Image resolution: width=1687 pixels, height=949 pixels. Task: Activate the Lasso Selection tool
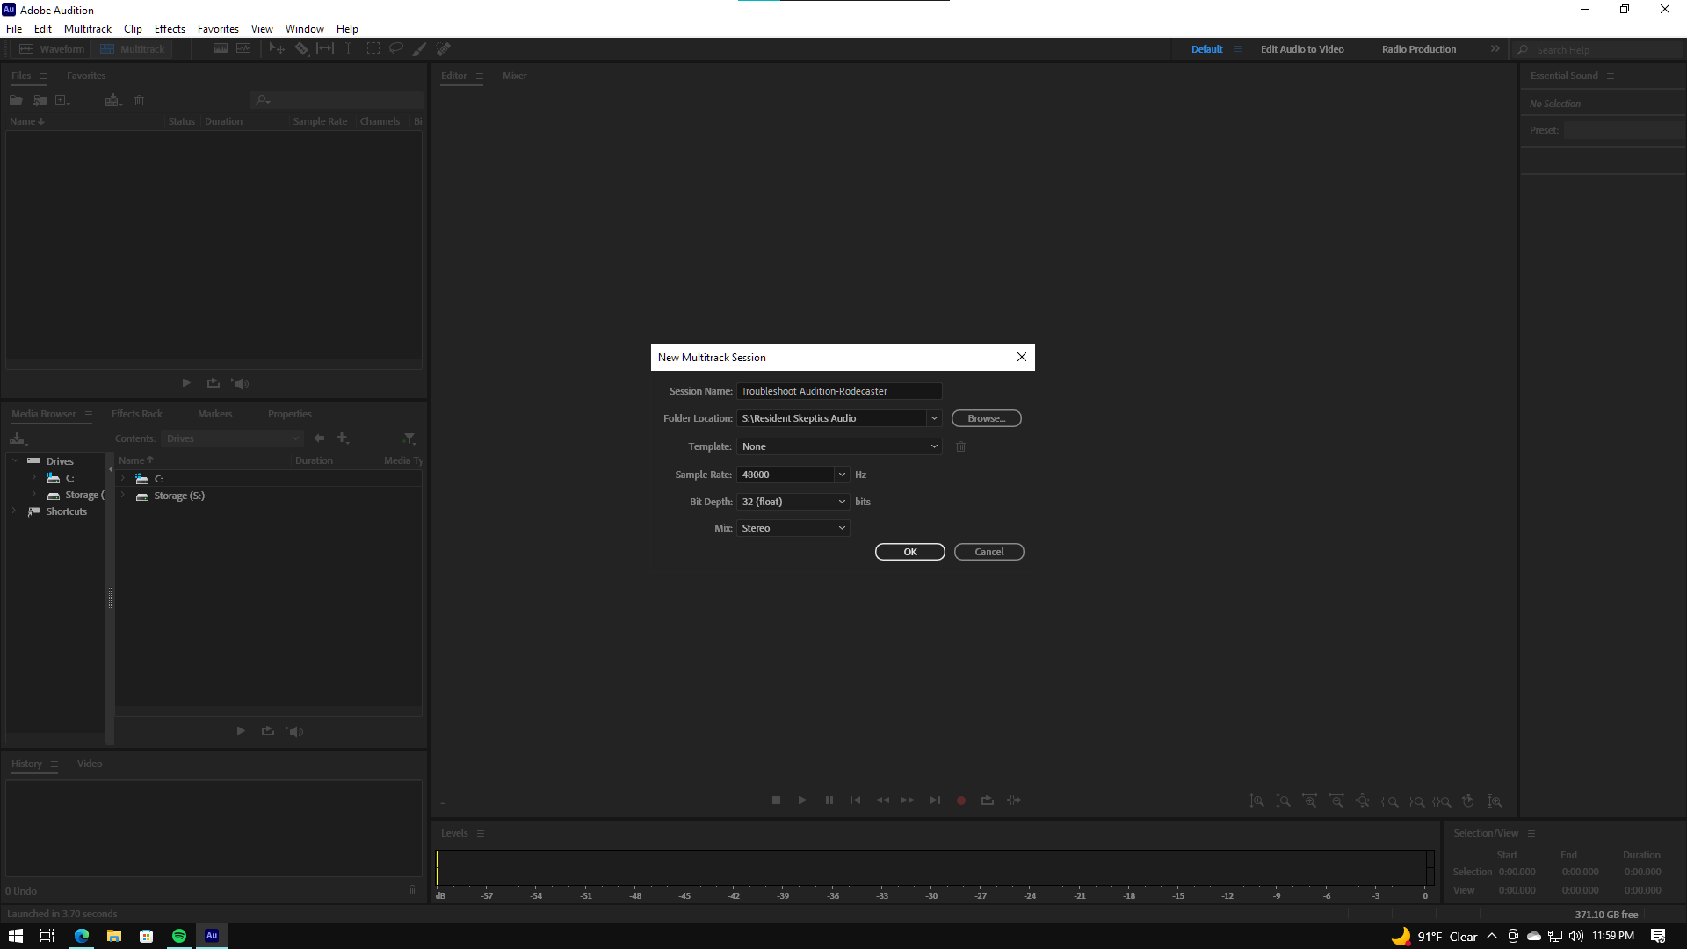[x=396, y=48]
